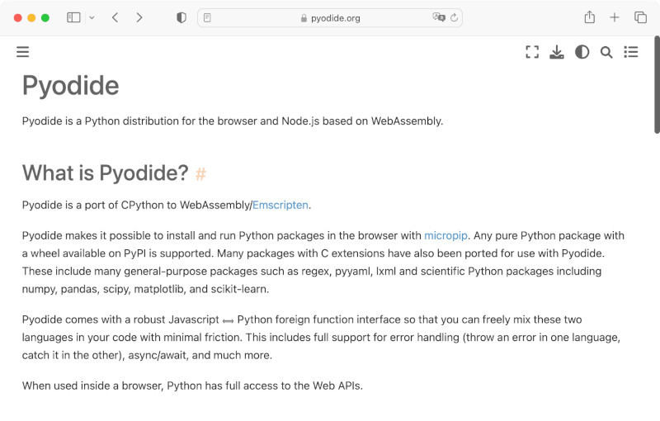The image size is (660, 421).
Task: Show the Safari tab overview
Action: coord(640,17)
